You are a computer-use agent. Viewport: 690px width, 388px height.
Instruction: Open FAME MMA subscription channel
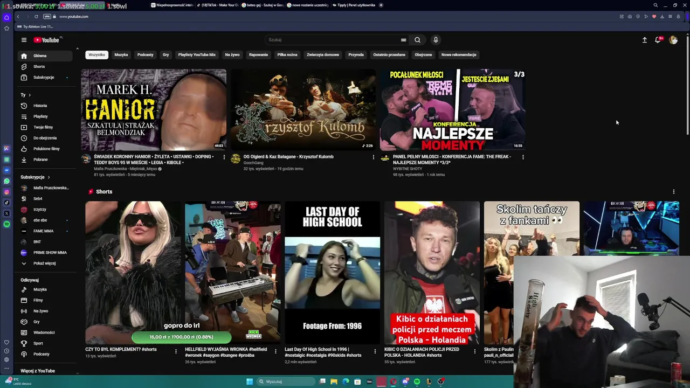pos(45,231)
